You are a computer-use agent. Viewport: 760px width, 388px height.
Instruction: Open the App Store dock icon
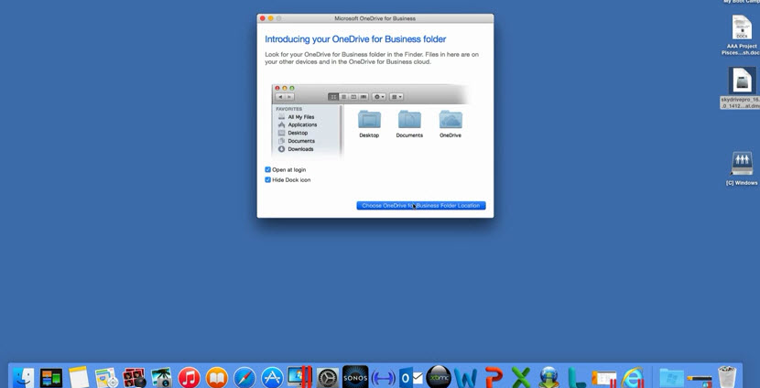[272, 377]
